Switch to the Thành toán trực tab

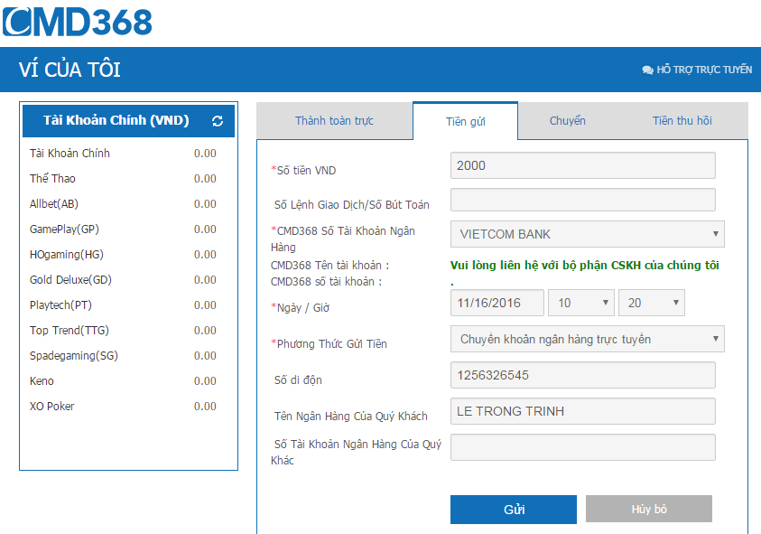point(334,120)
